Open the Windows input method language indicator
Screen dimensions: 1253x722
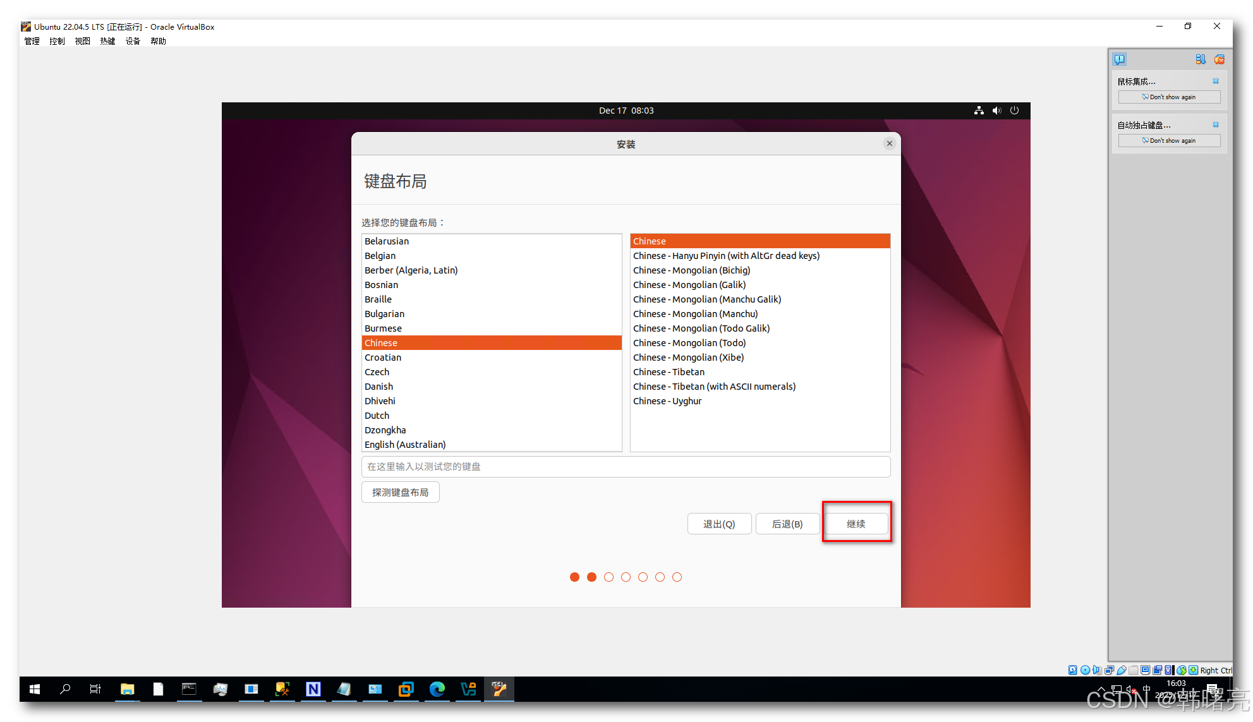click(x=1147, y=689)
